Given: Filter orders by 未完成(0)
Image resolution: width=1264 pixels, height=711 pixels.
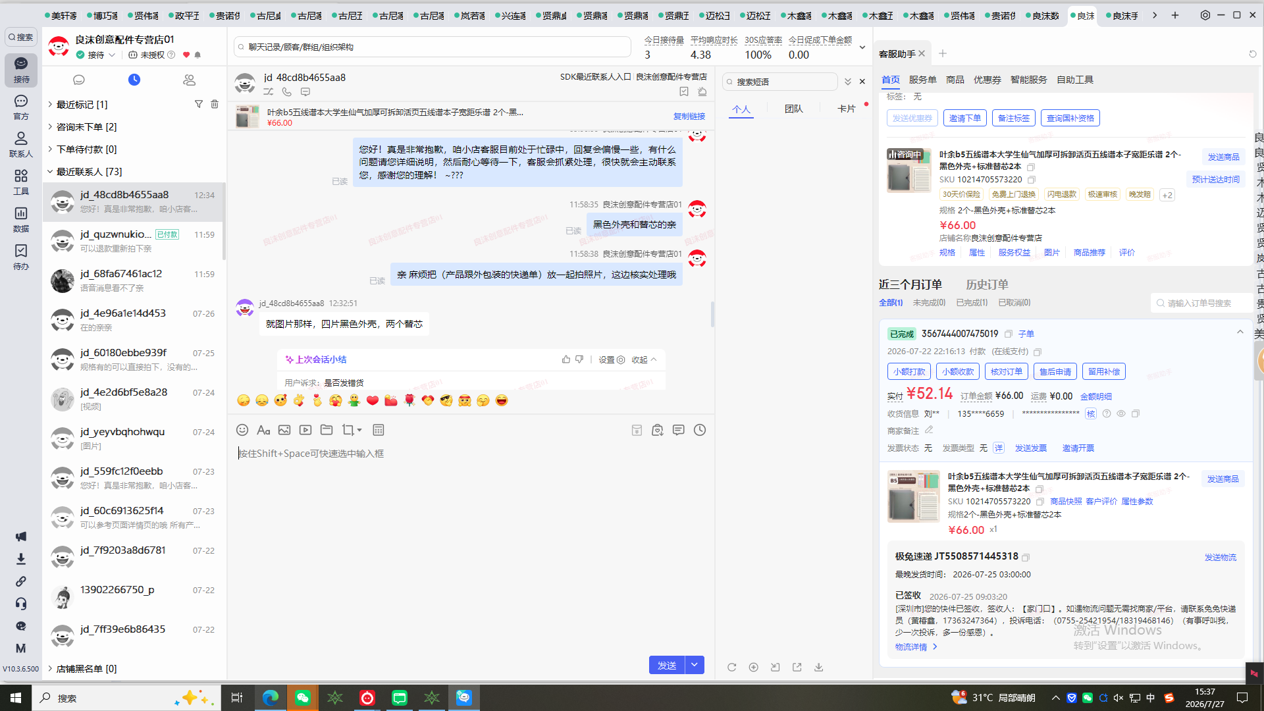Looking at the screenshot, I should 929,303.
